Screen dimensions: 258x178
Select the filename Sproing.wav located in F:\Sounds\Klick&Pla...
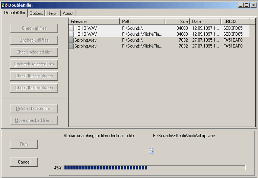point(85,46)
